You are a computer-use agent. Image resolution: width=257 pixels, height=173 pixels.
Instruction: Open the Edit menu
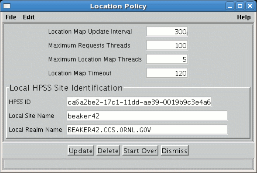[x=29, y=17]
